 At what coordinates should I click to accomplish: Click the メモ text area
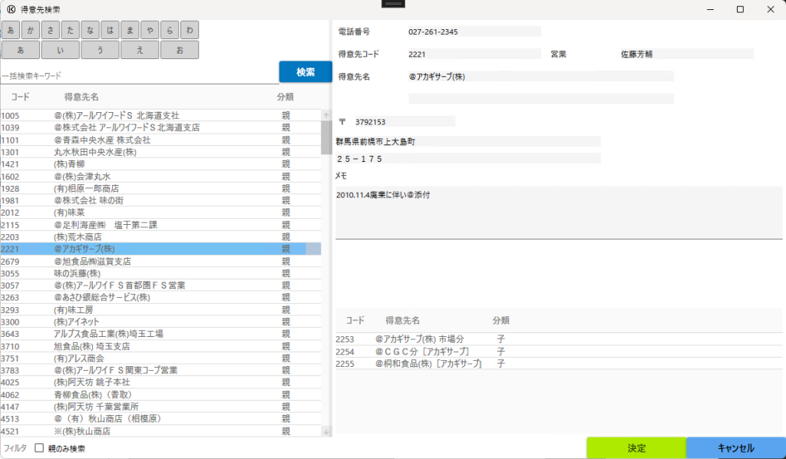[559, 213]
